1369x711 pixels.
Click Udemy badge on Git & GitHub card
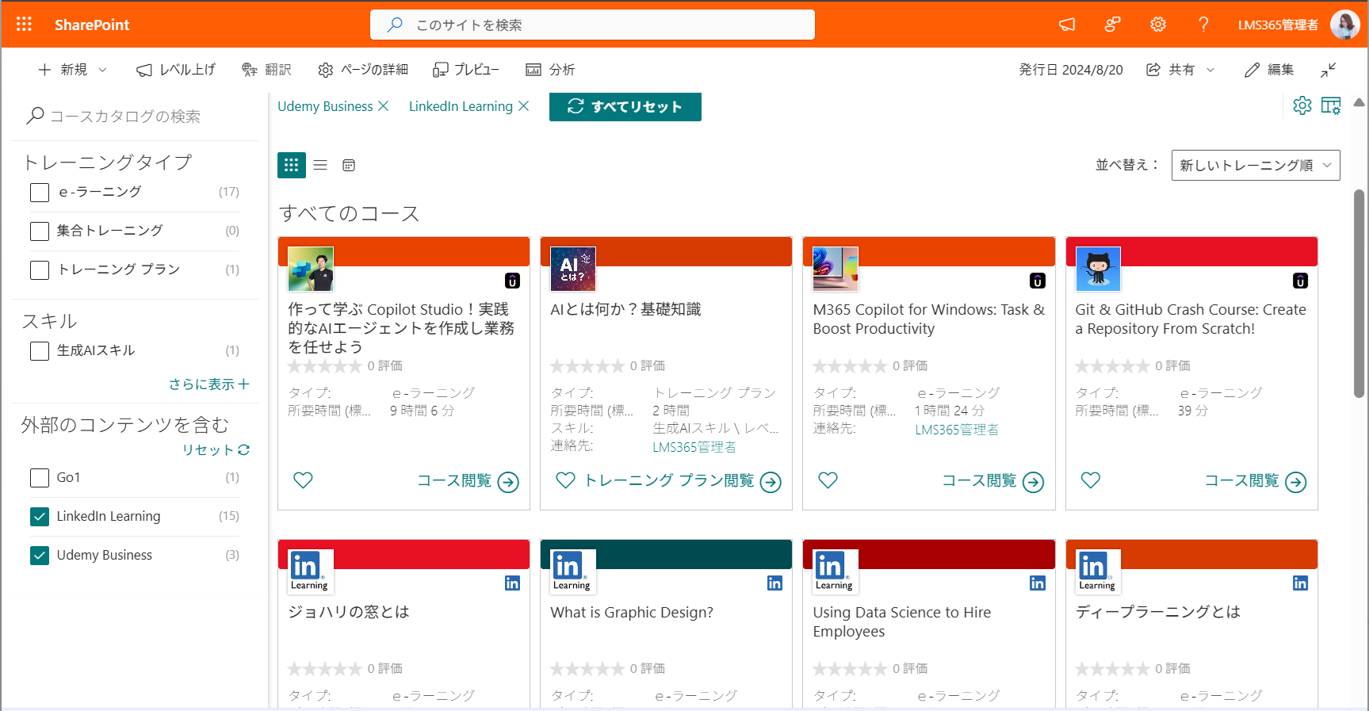1301,281
